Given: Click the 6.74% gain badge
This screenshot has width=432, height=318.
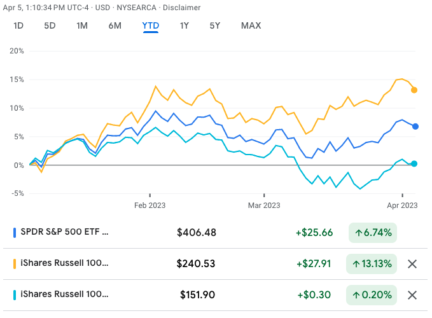Looking at the screenshot, I should 372,233.
